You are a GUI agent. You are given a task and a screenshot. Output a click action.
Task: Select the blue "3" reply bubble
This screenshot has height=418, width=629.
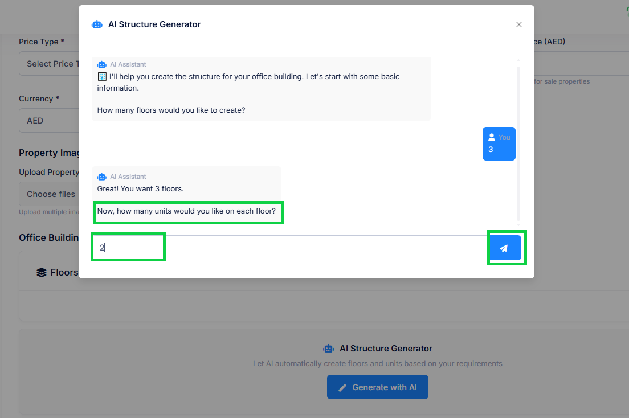click(499, 144)
